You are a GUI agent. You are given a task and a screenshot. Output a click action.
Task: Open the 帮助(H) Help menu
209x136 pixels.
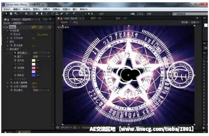(83, 9)
